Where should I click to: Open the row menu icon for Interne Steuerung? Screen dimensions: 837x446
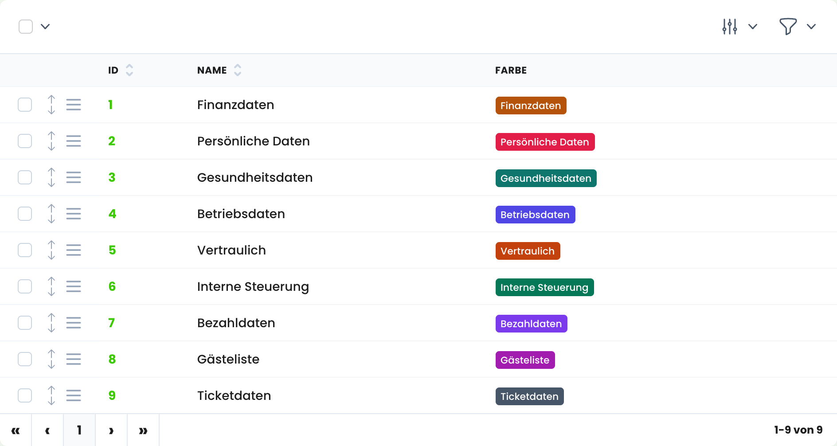(74, 286)
